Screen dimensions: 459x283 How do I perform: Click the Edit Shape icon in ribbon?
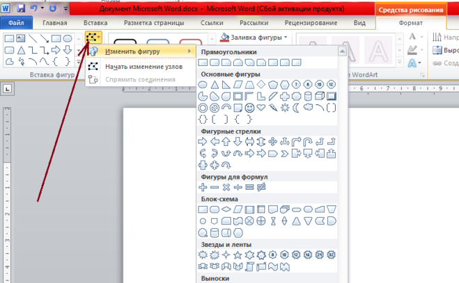93,38
